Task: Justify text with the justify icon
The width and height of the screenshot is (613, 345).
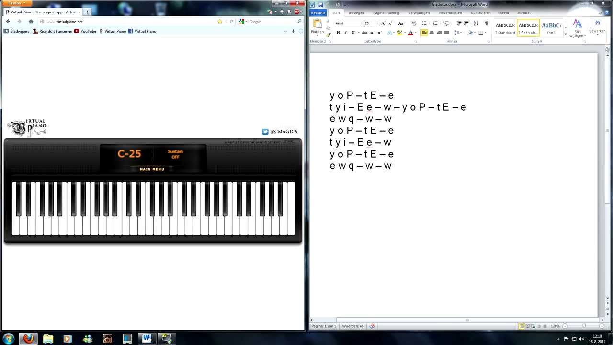Action: pyautogui.click(x=447, y=33)
